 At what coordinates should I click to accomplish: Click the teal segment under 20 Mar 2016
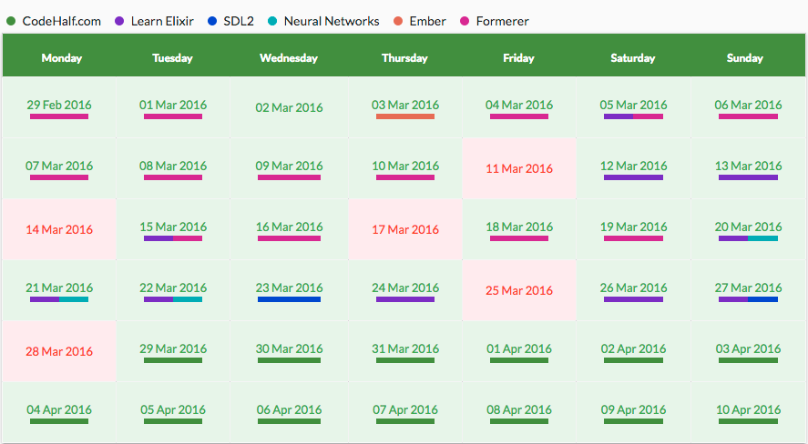[762, 238]
